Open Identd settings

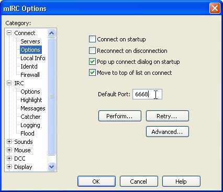tap(29, 66)
